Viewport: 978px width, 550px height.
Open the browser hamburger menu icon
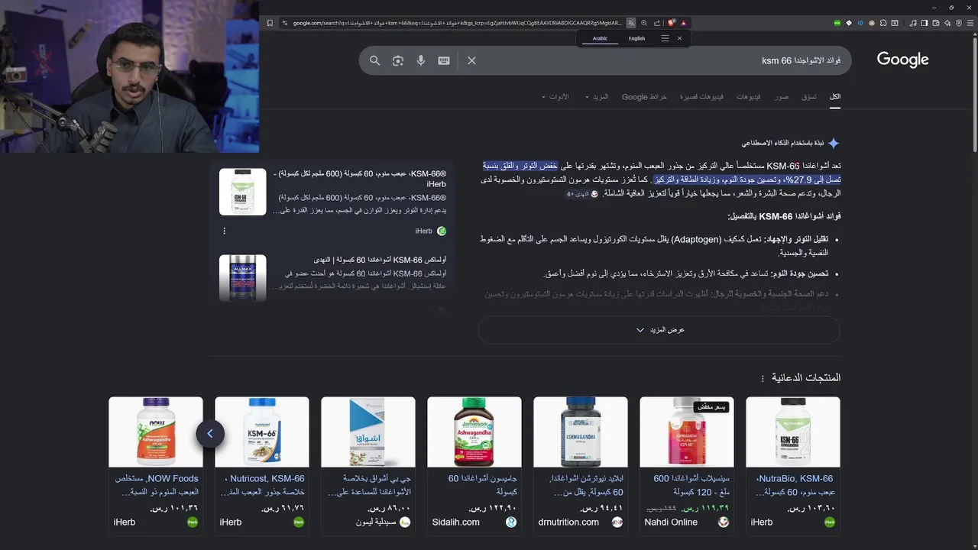970,23
